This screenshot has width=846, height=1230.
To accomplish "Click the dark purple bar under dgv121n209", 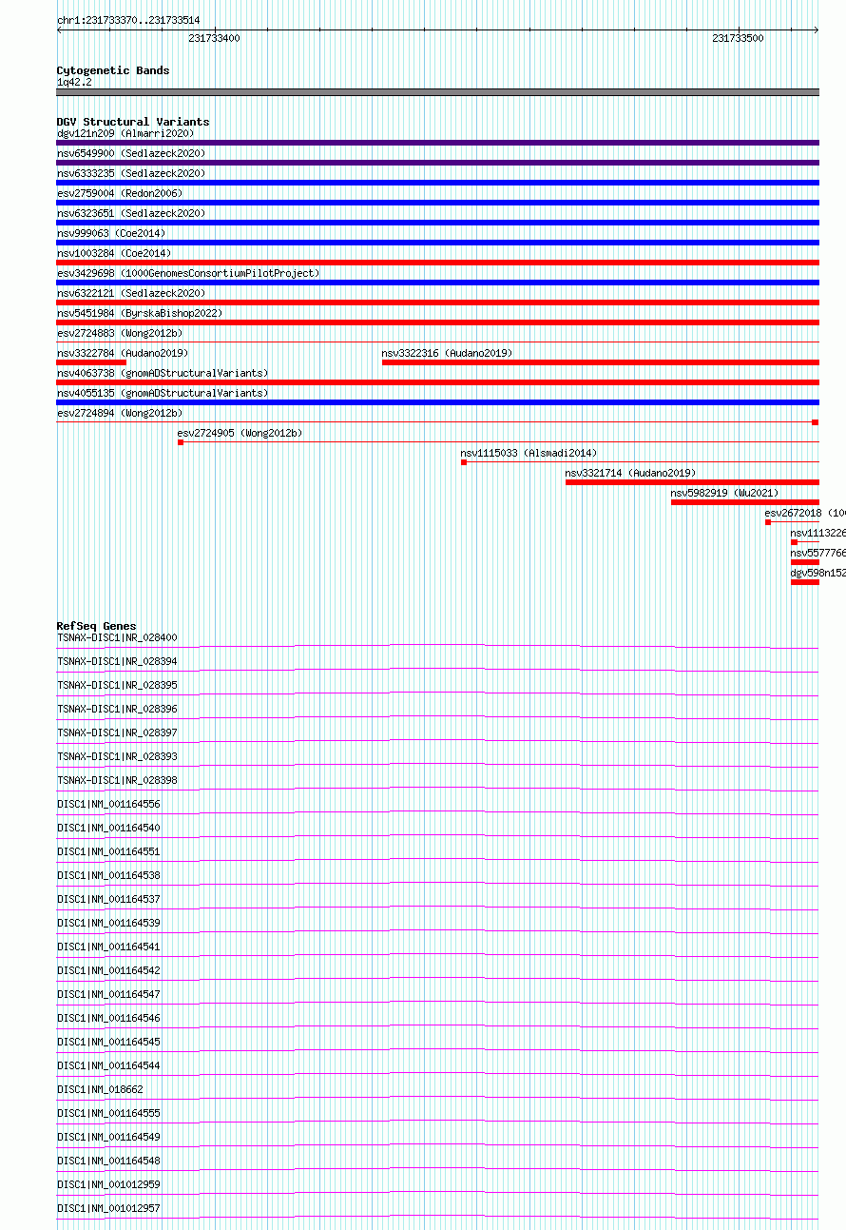I will tap(438, 143).
